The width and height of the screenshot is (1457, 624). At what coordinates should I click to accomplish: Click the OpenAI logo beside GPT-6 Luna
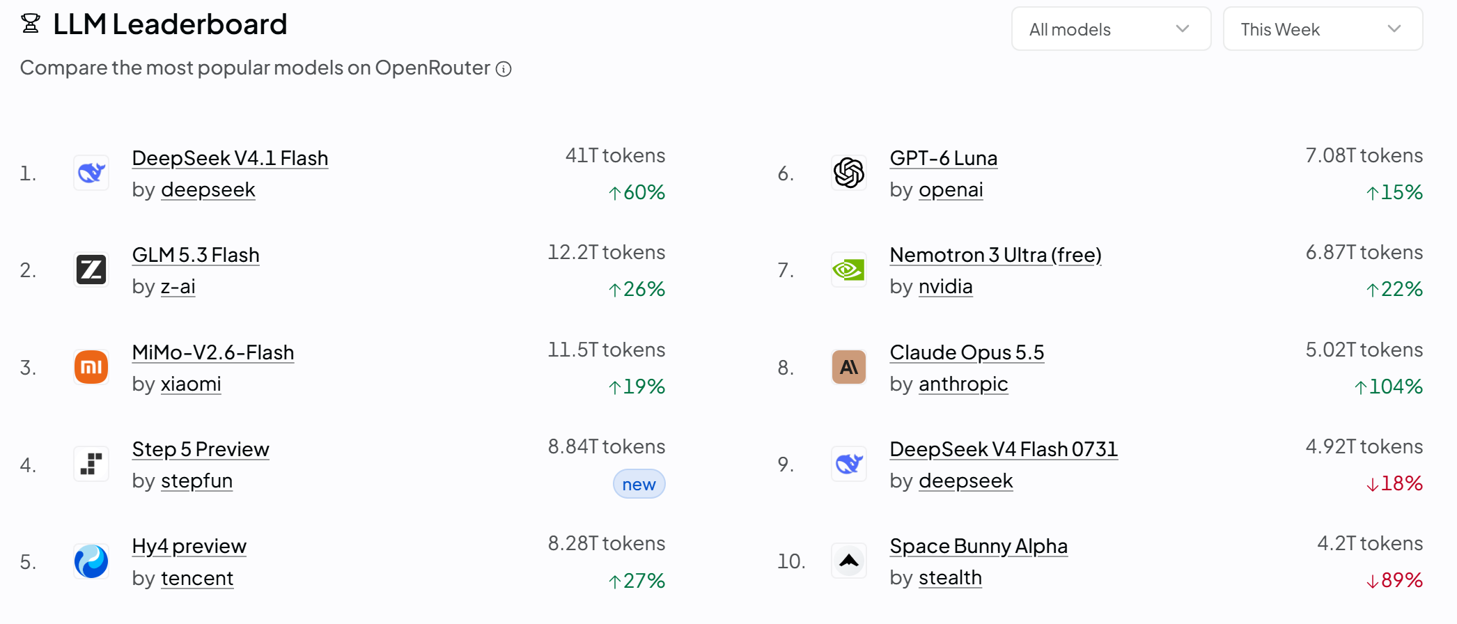[x=849, y=173]
